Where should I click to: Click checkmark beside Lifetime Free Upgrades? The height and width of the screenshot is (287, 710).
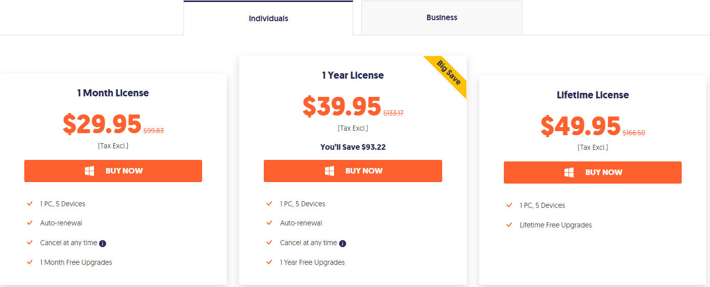tap(509, 225)
